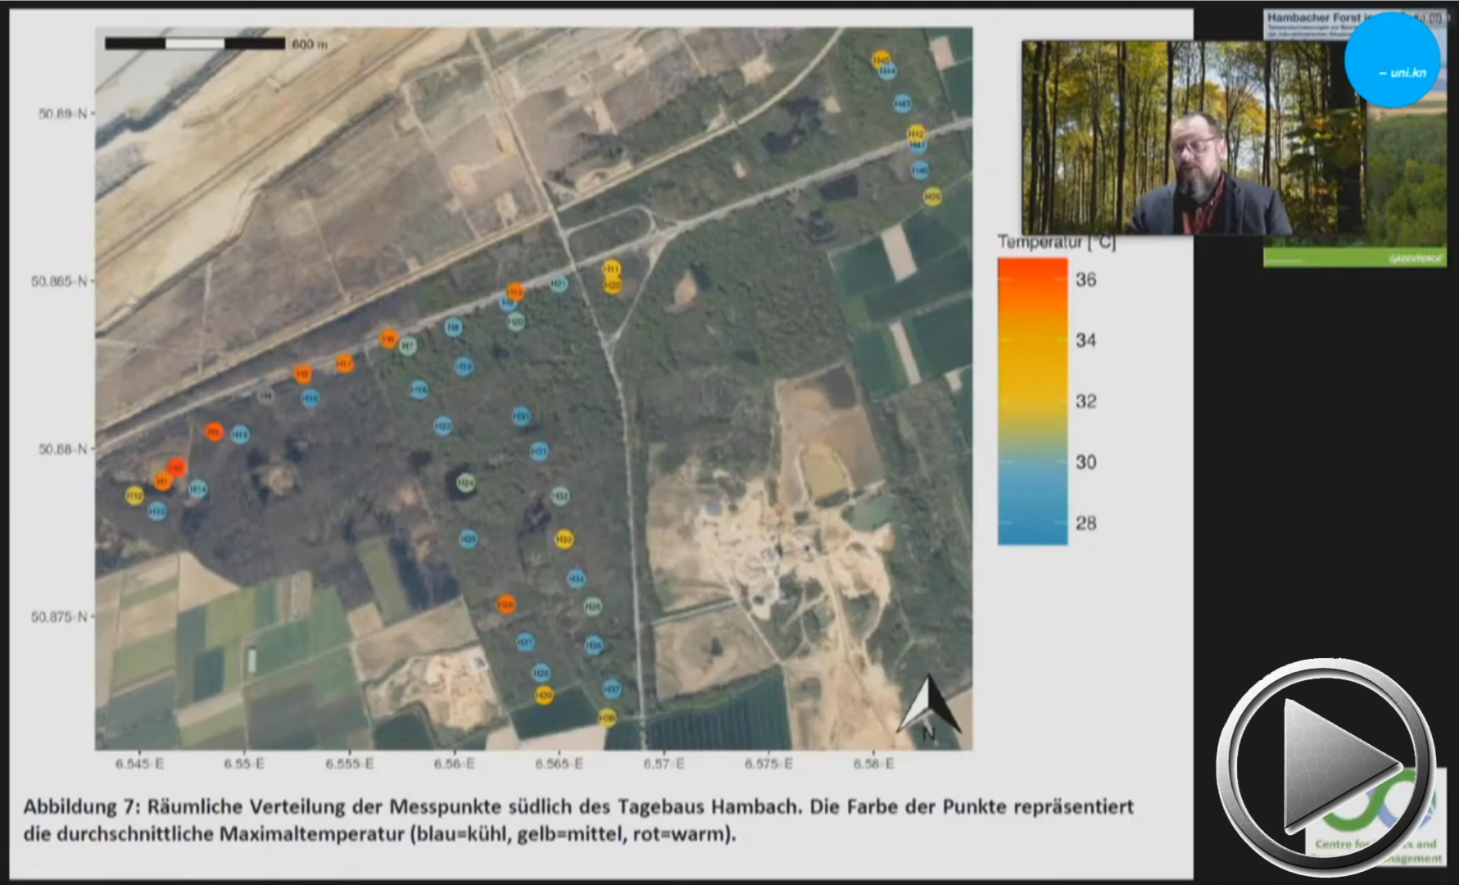Click longitude label 6.565 E
1459x885 pixels.
click(x=559, y=764)
